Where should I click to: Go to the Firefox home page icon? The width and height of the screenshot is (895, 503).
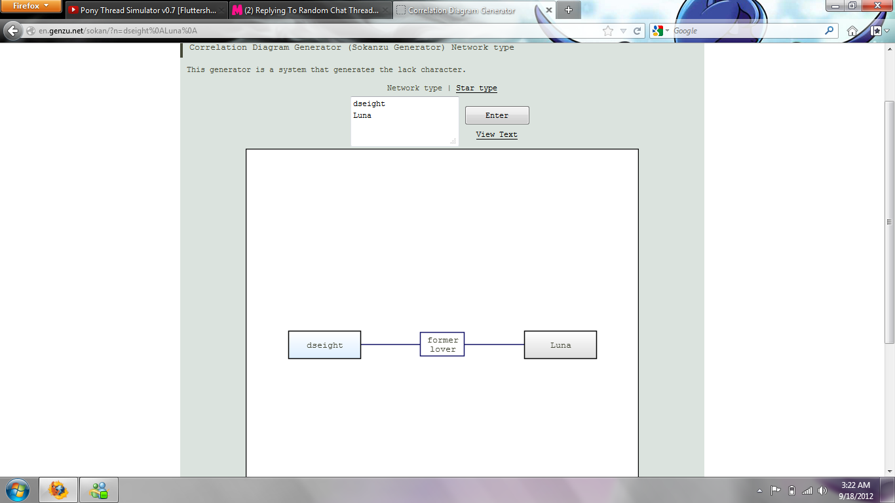(852, 31)
